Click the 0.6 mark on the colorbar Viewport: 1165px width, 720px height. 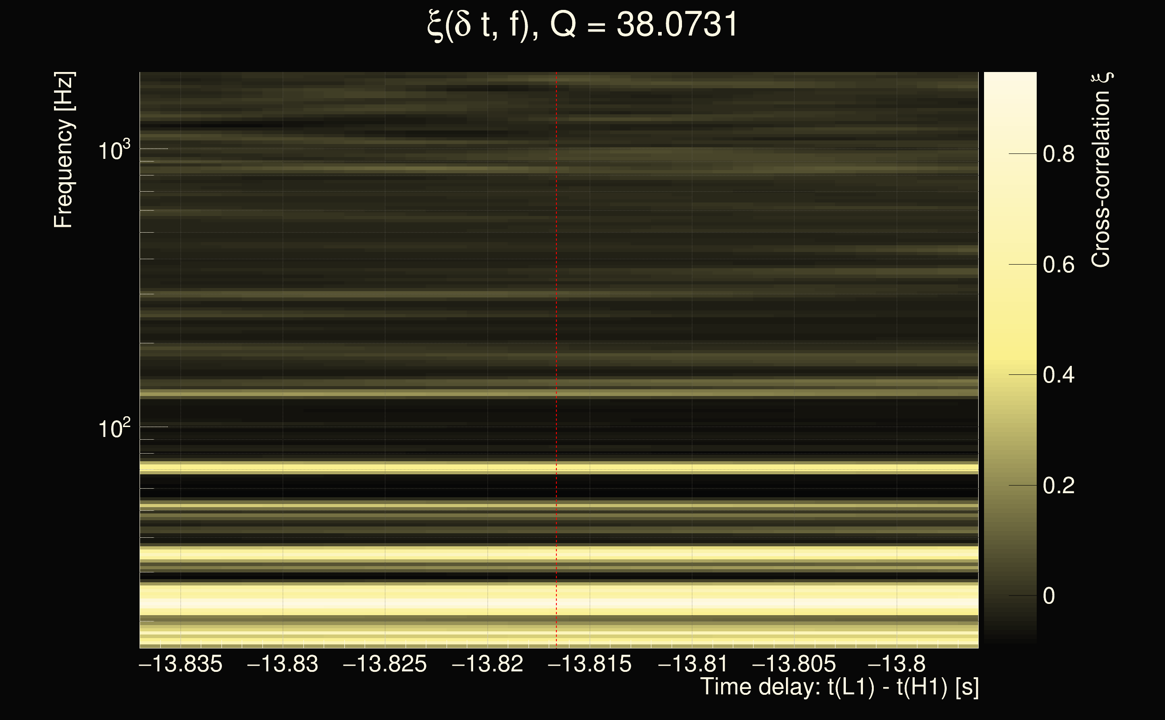[x=1058, y=265]
